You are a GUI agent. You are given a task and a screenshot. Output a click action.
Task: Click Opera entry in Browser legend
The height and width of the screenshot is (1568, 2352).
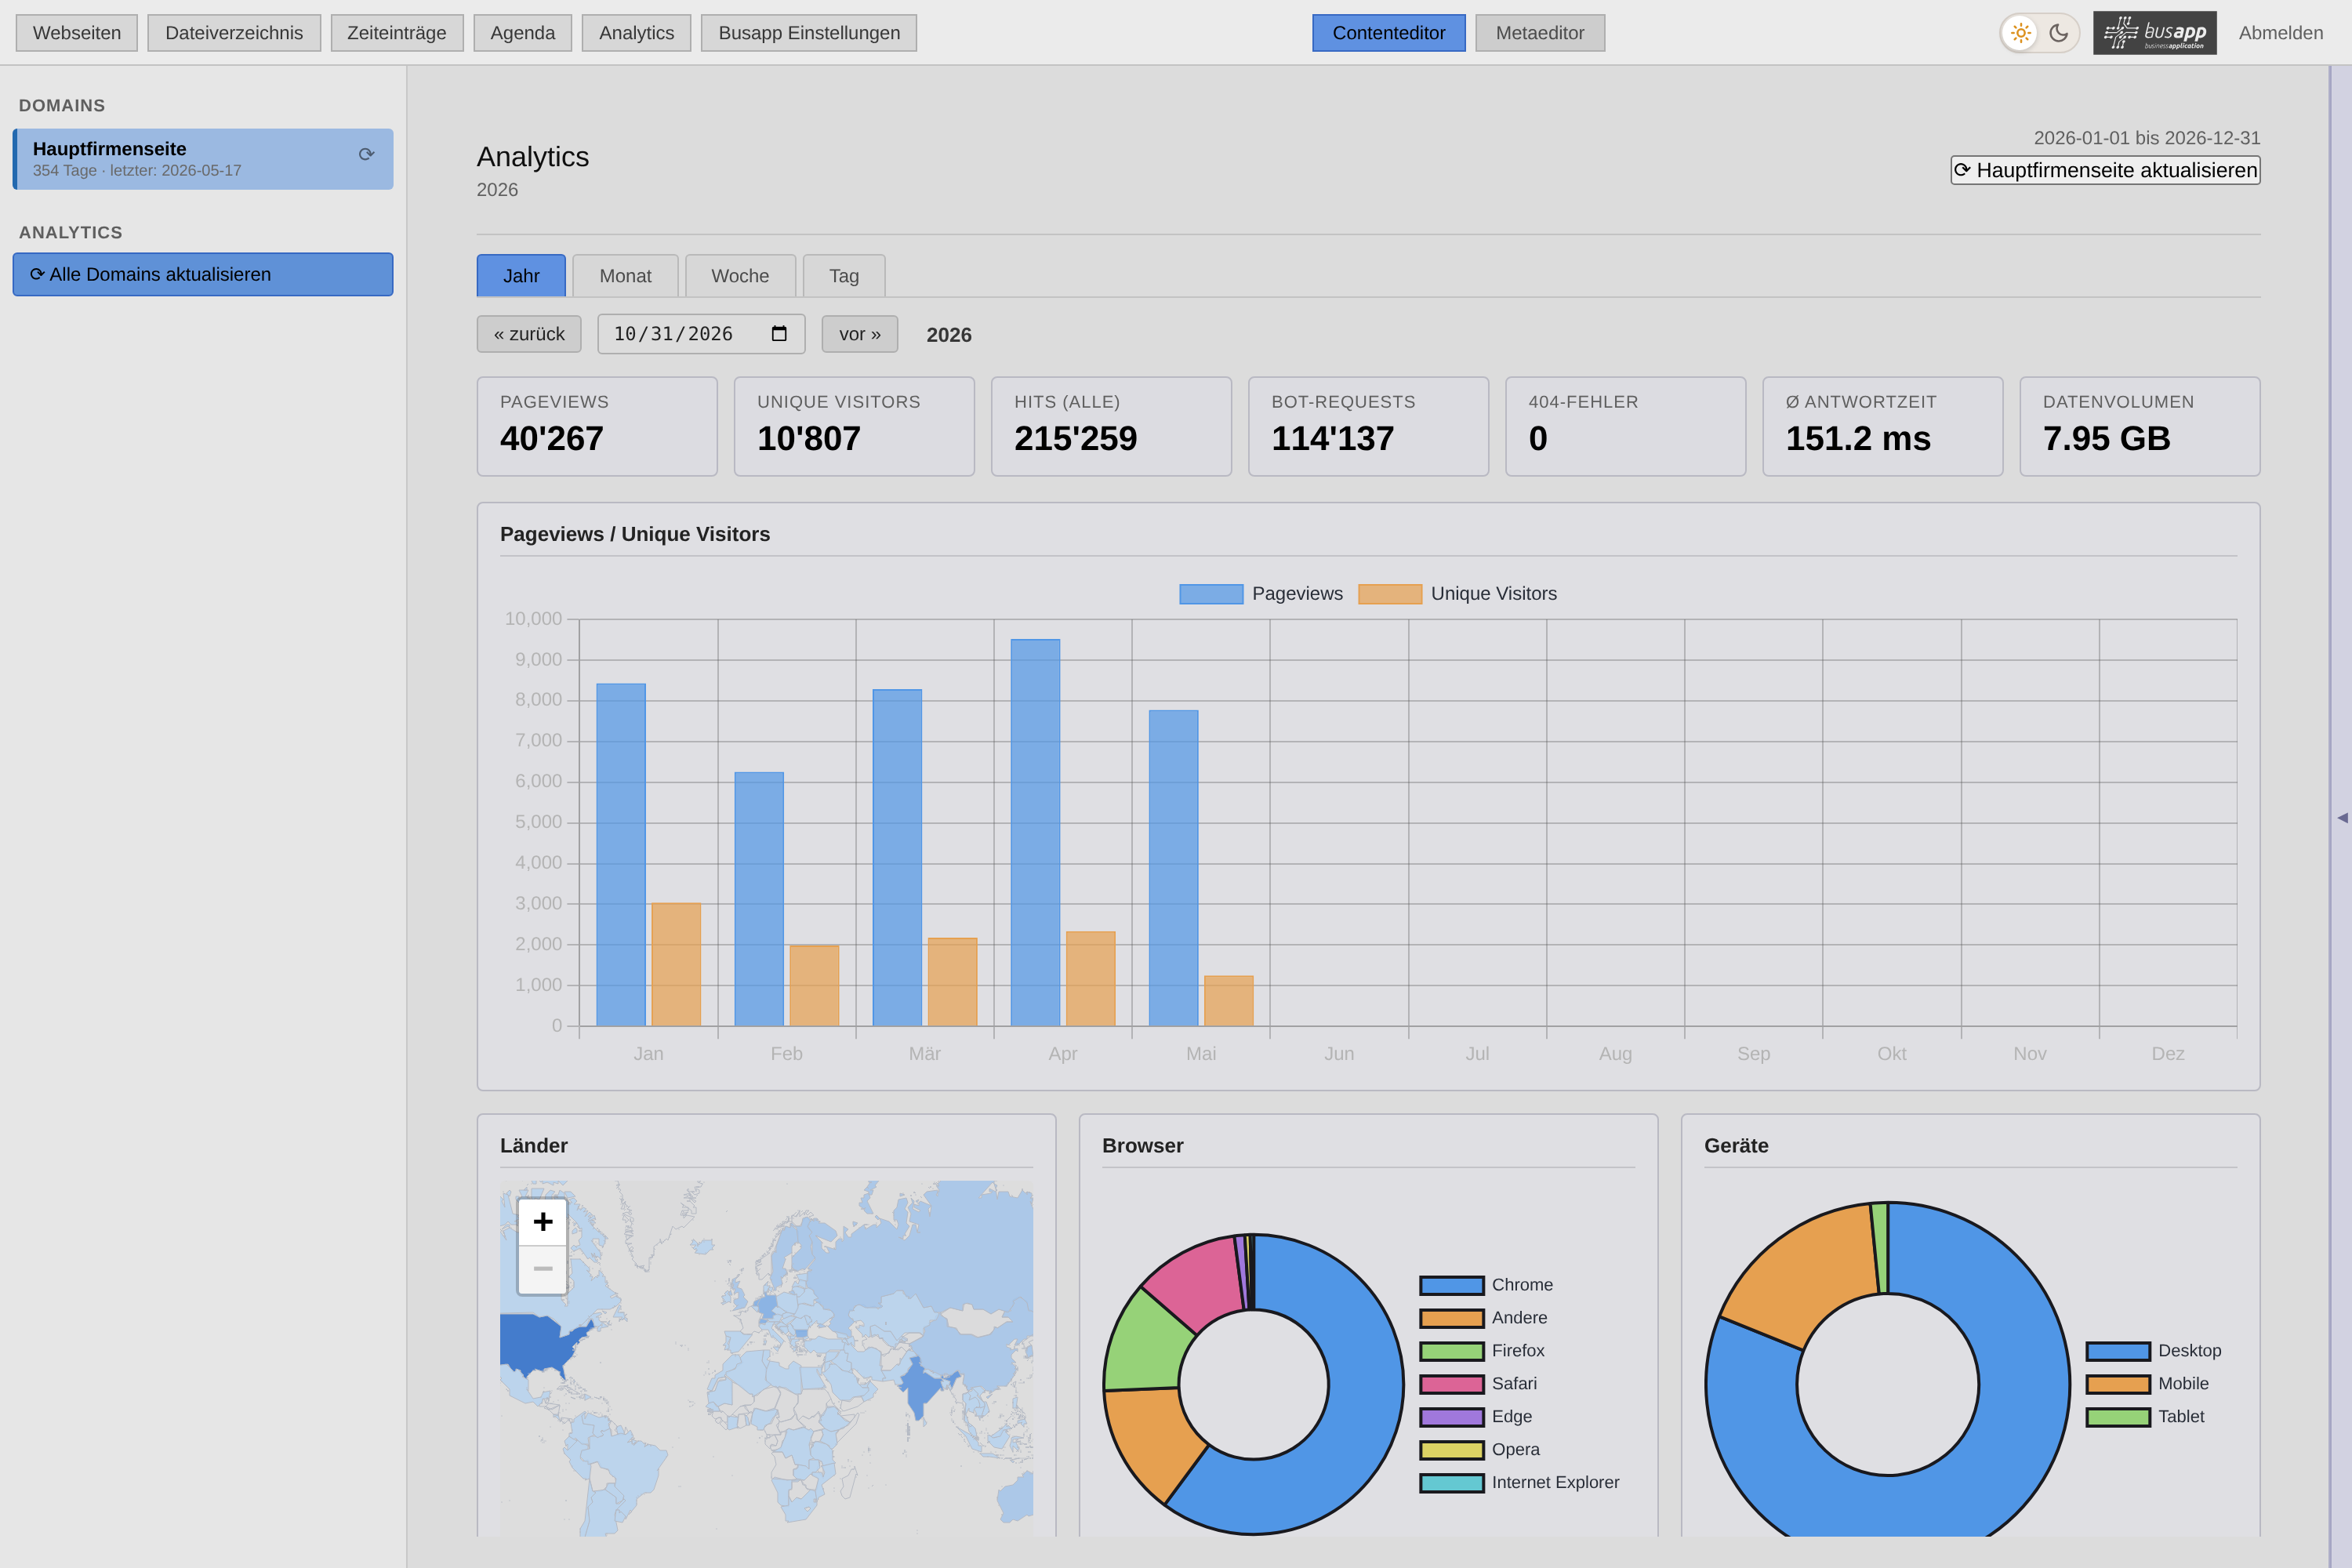click(1480, 1450)
